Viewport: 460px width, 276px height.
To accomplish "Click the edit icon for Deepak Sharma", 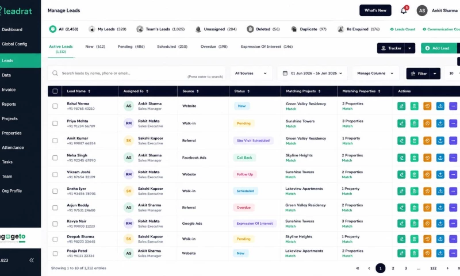I will tap(401, 239).
